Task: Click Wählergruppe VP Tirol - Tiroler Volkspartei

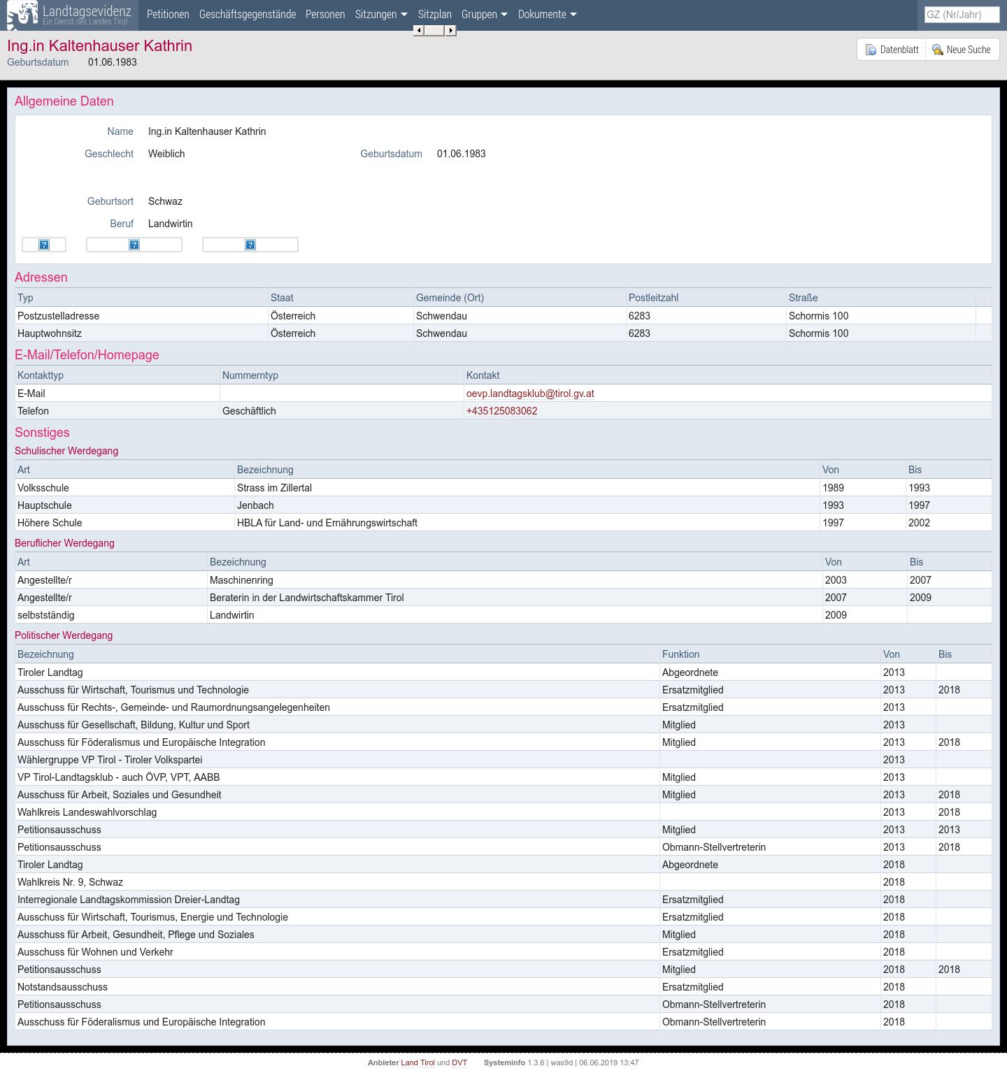Action: point(110,760)
